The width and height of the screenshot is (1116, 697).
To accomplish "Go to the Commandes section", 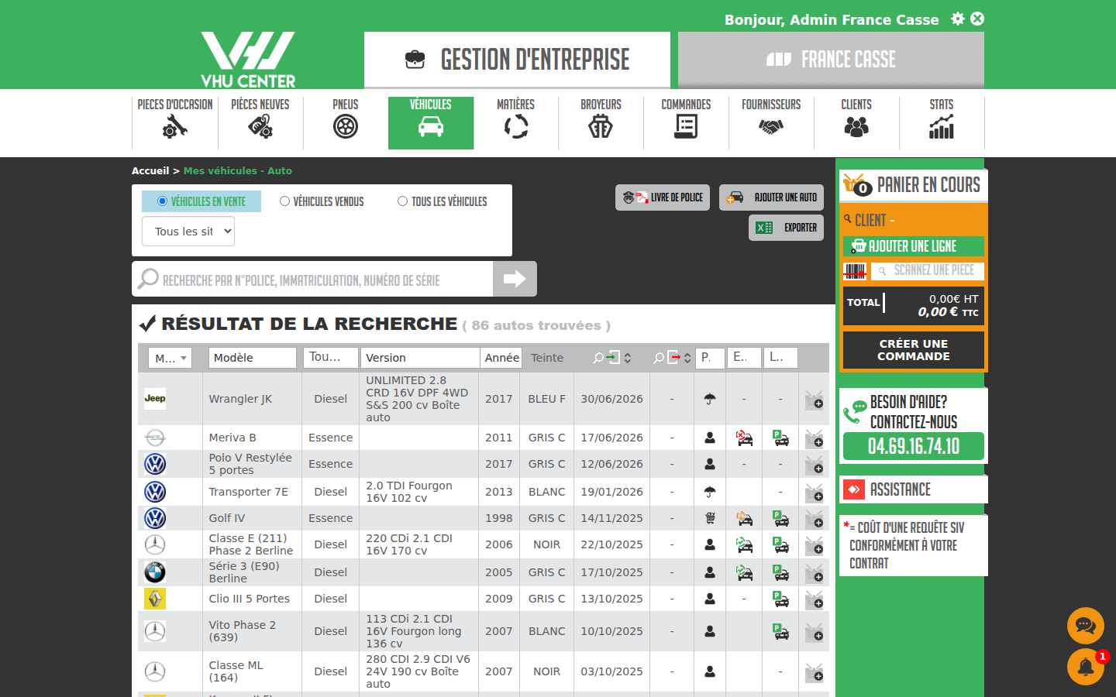I will [687, 122].
